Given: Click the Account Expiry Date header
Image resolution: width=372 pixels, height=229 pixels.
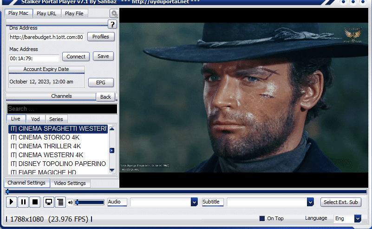Looking at the screenshot, I should click(46, 70).
